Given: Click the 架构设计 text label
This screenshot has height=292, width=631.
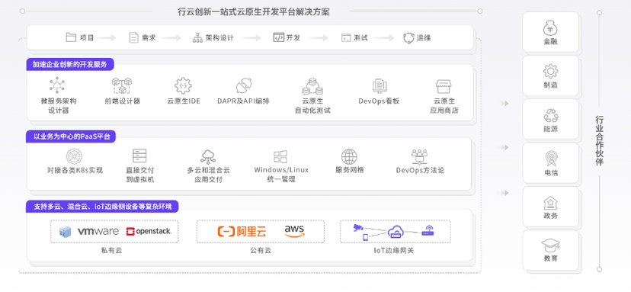Looking at the screenshot, I should click(219, 38).
